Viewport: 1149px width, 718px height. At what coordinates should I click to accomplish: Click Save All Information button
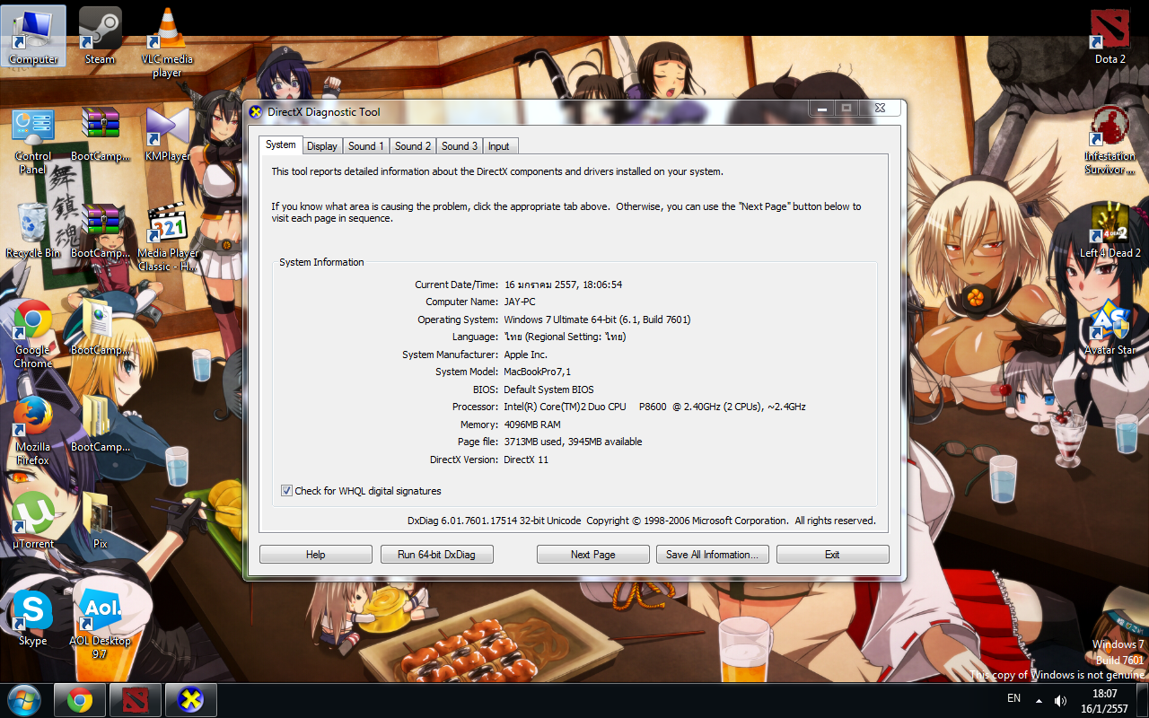(713, 555)
